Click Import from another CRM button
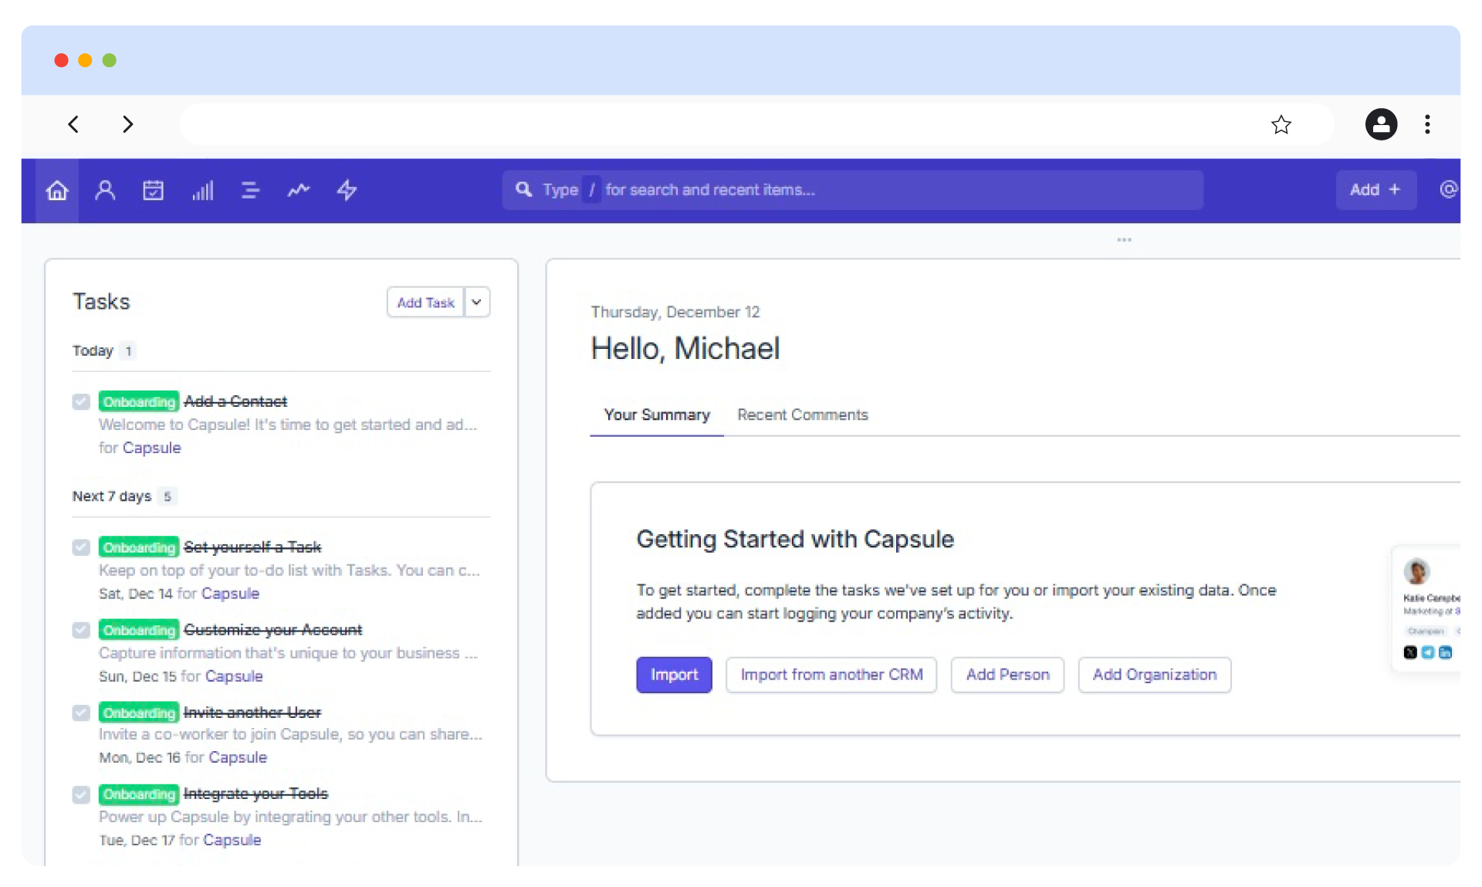Screen dimensions: 1482x887 click(x=831, y=675)
